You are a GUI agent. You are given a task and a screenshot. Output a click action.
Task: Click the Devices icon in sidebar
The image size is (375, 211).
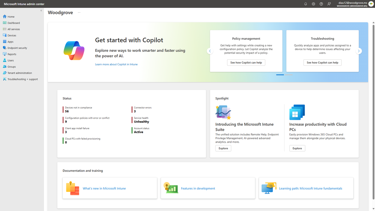tap(5, 35)
